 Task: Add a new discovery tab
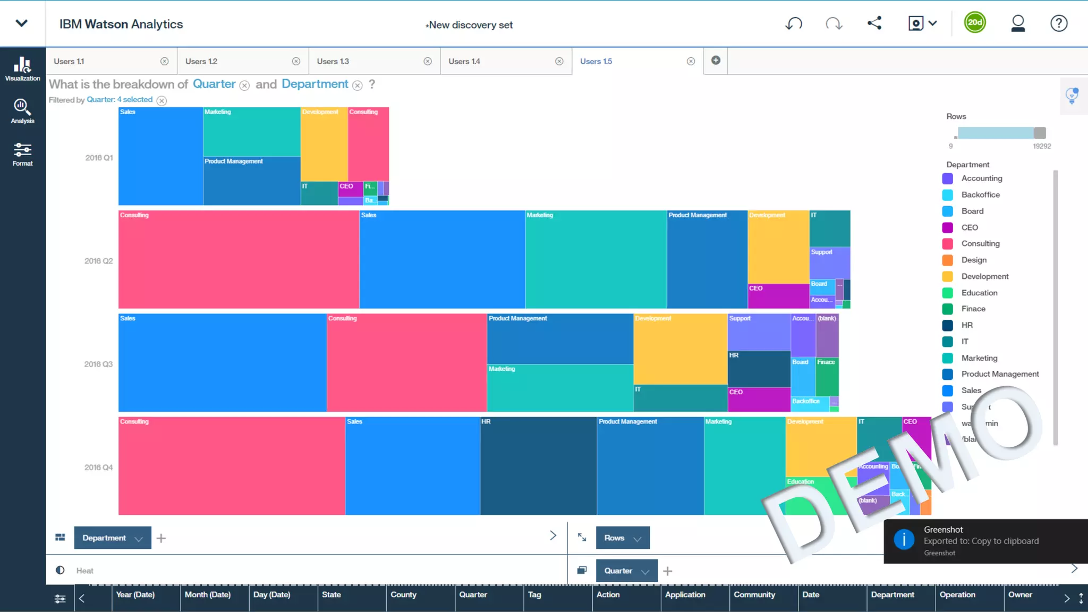(x=716, y=61)
